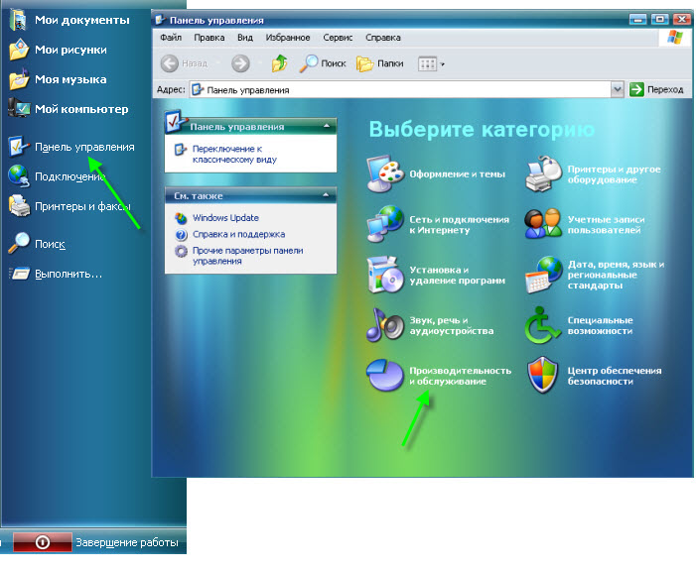
Task: Open the Дата, время, язык calendar-globe icon
Action: 543,275
